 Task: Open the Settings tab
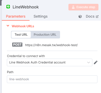click(40, 16)
